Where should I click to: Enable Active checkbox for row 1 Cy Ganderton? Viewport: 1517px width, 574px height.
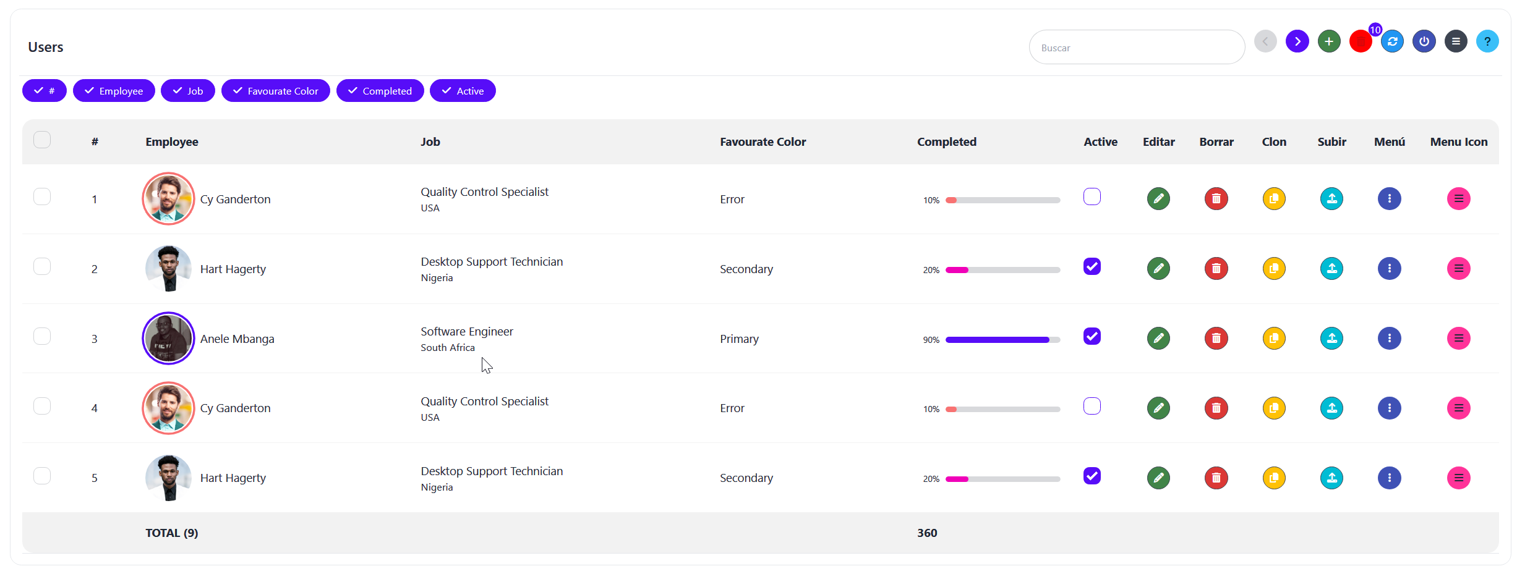1092,196
